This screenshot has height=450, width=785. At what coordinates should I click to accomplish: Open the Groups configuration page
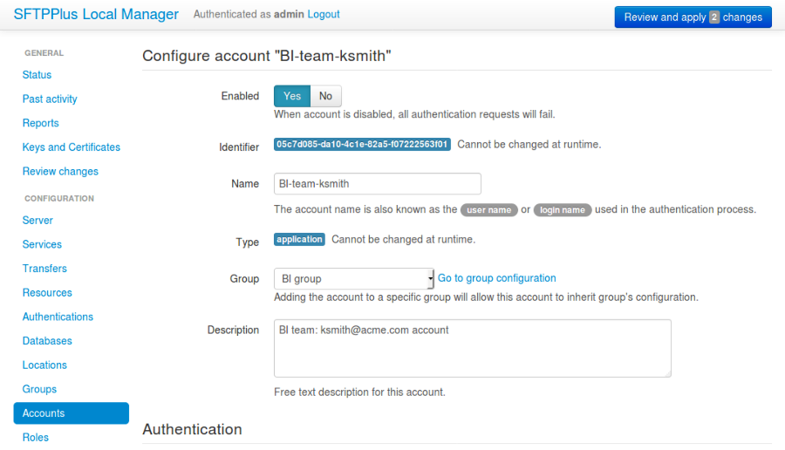click(39, 389)
